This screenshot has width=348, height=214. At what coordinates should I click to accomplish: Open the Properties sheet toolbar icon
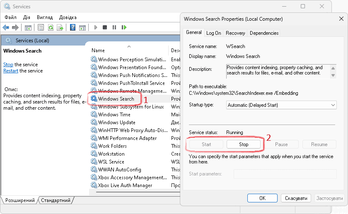(41, 27)
